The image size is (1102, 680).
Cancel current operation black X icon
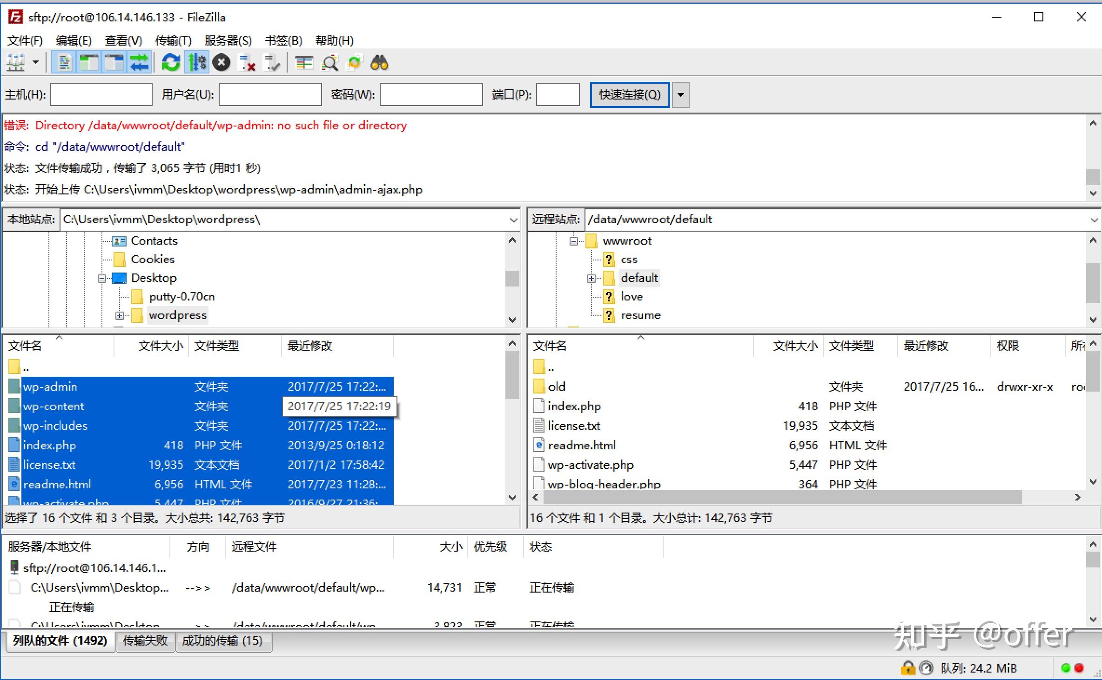point(222,62)
